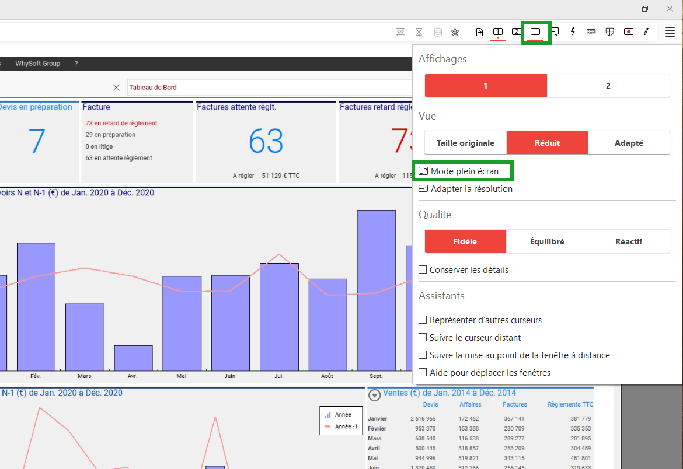Switch to monitor 1 toolbar icon
This screenshot has width=683, height=469.
(x=497, y=32)
